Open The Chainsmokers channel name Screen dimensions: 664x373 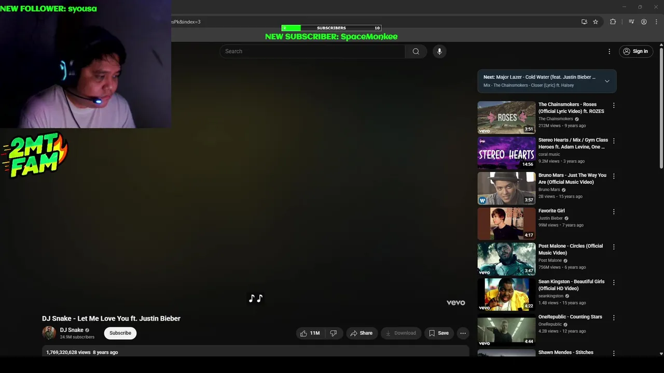tap(556, 119)
